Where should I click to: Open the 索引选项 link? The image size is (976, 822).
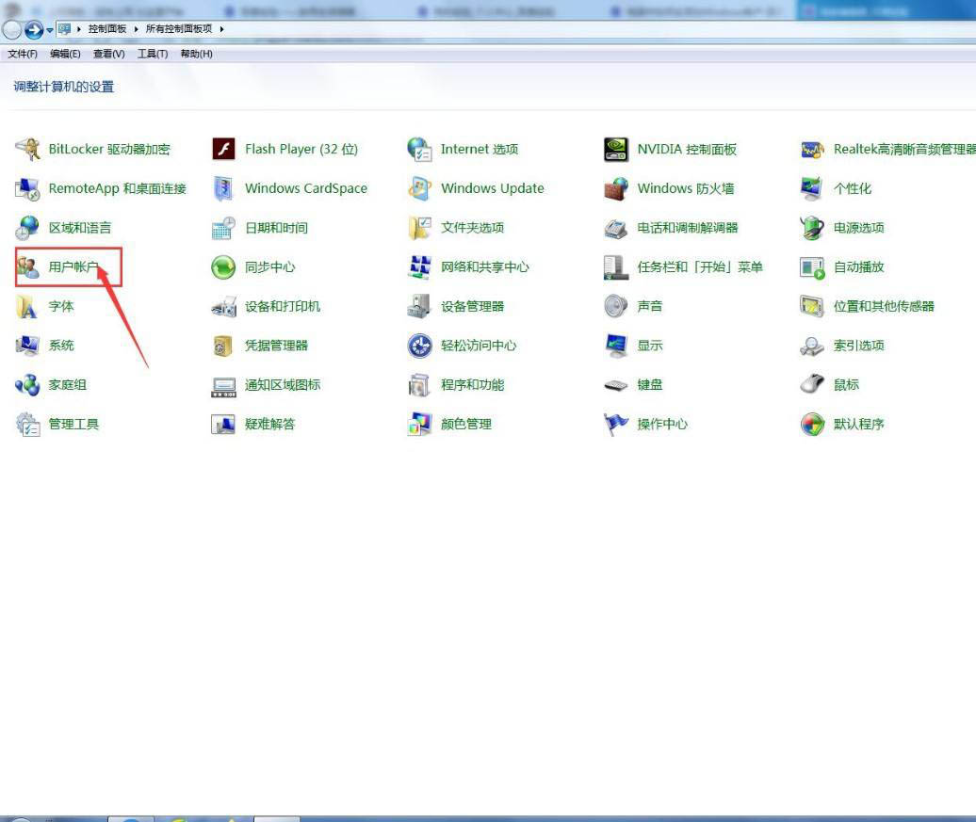pyautogui.click(x=859, y=346)
